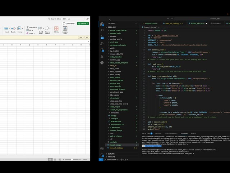Click the 100% zoom level in Excel

point(85,160)
